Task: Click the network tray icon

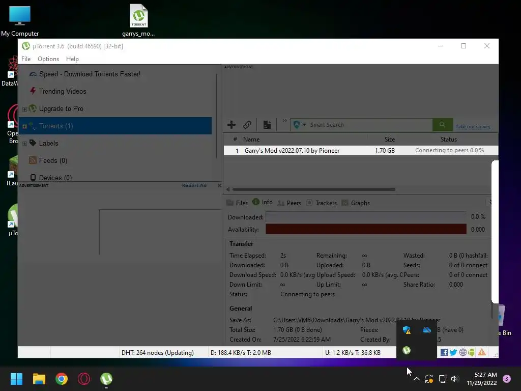Action: pyautogui.click(x=443, y=379)
